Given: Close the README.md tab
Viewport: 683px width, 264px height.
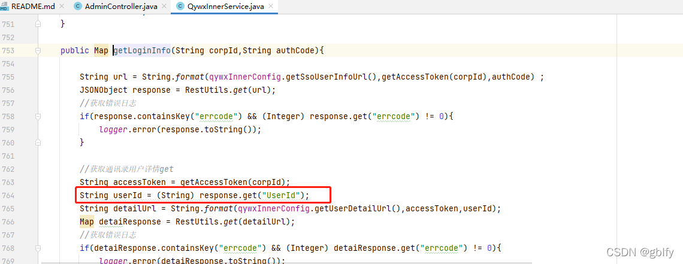Looking at the screenshot, I should (61, 7).
